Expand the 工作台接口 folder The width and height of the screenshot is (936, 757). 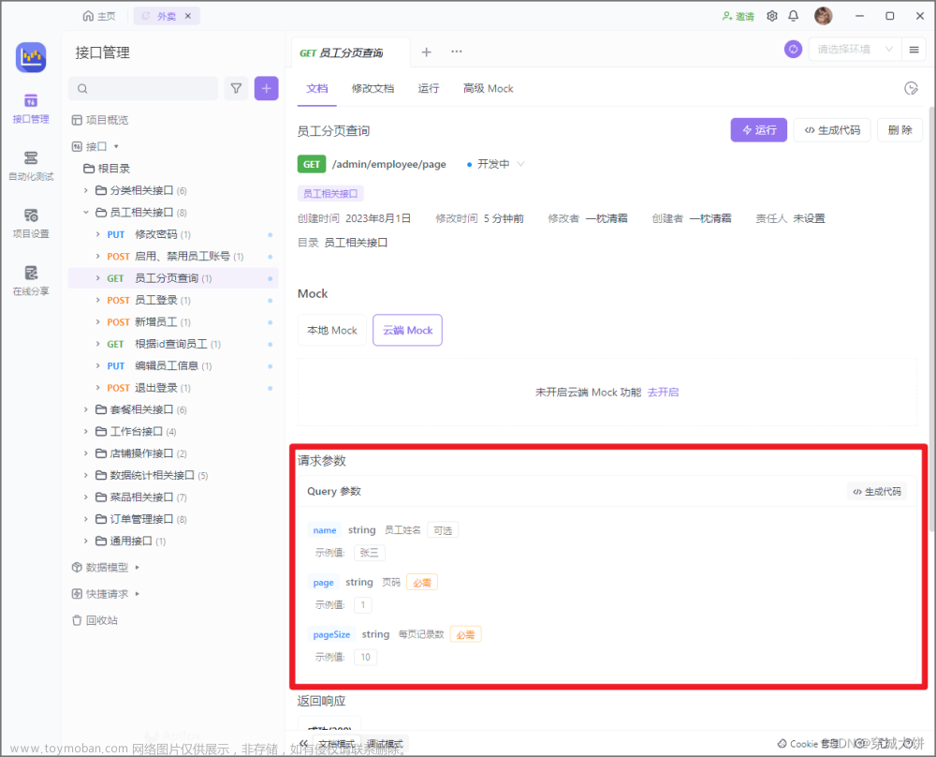pos(86,431)
